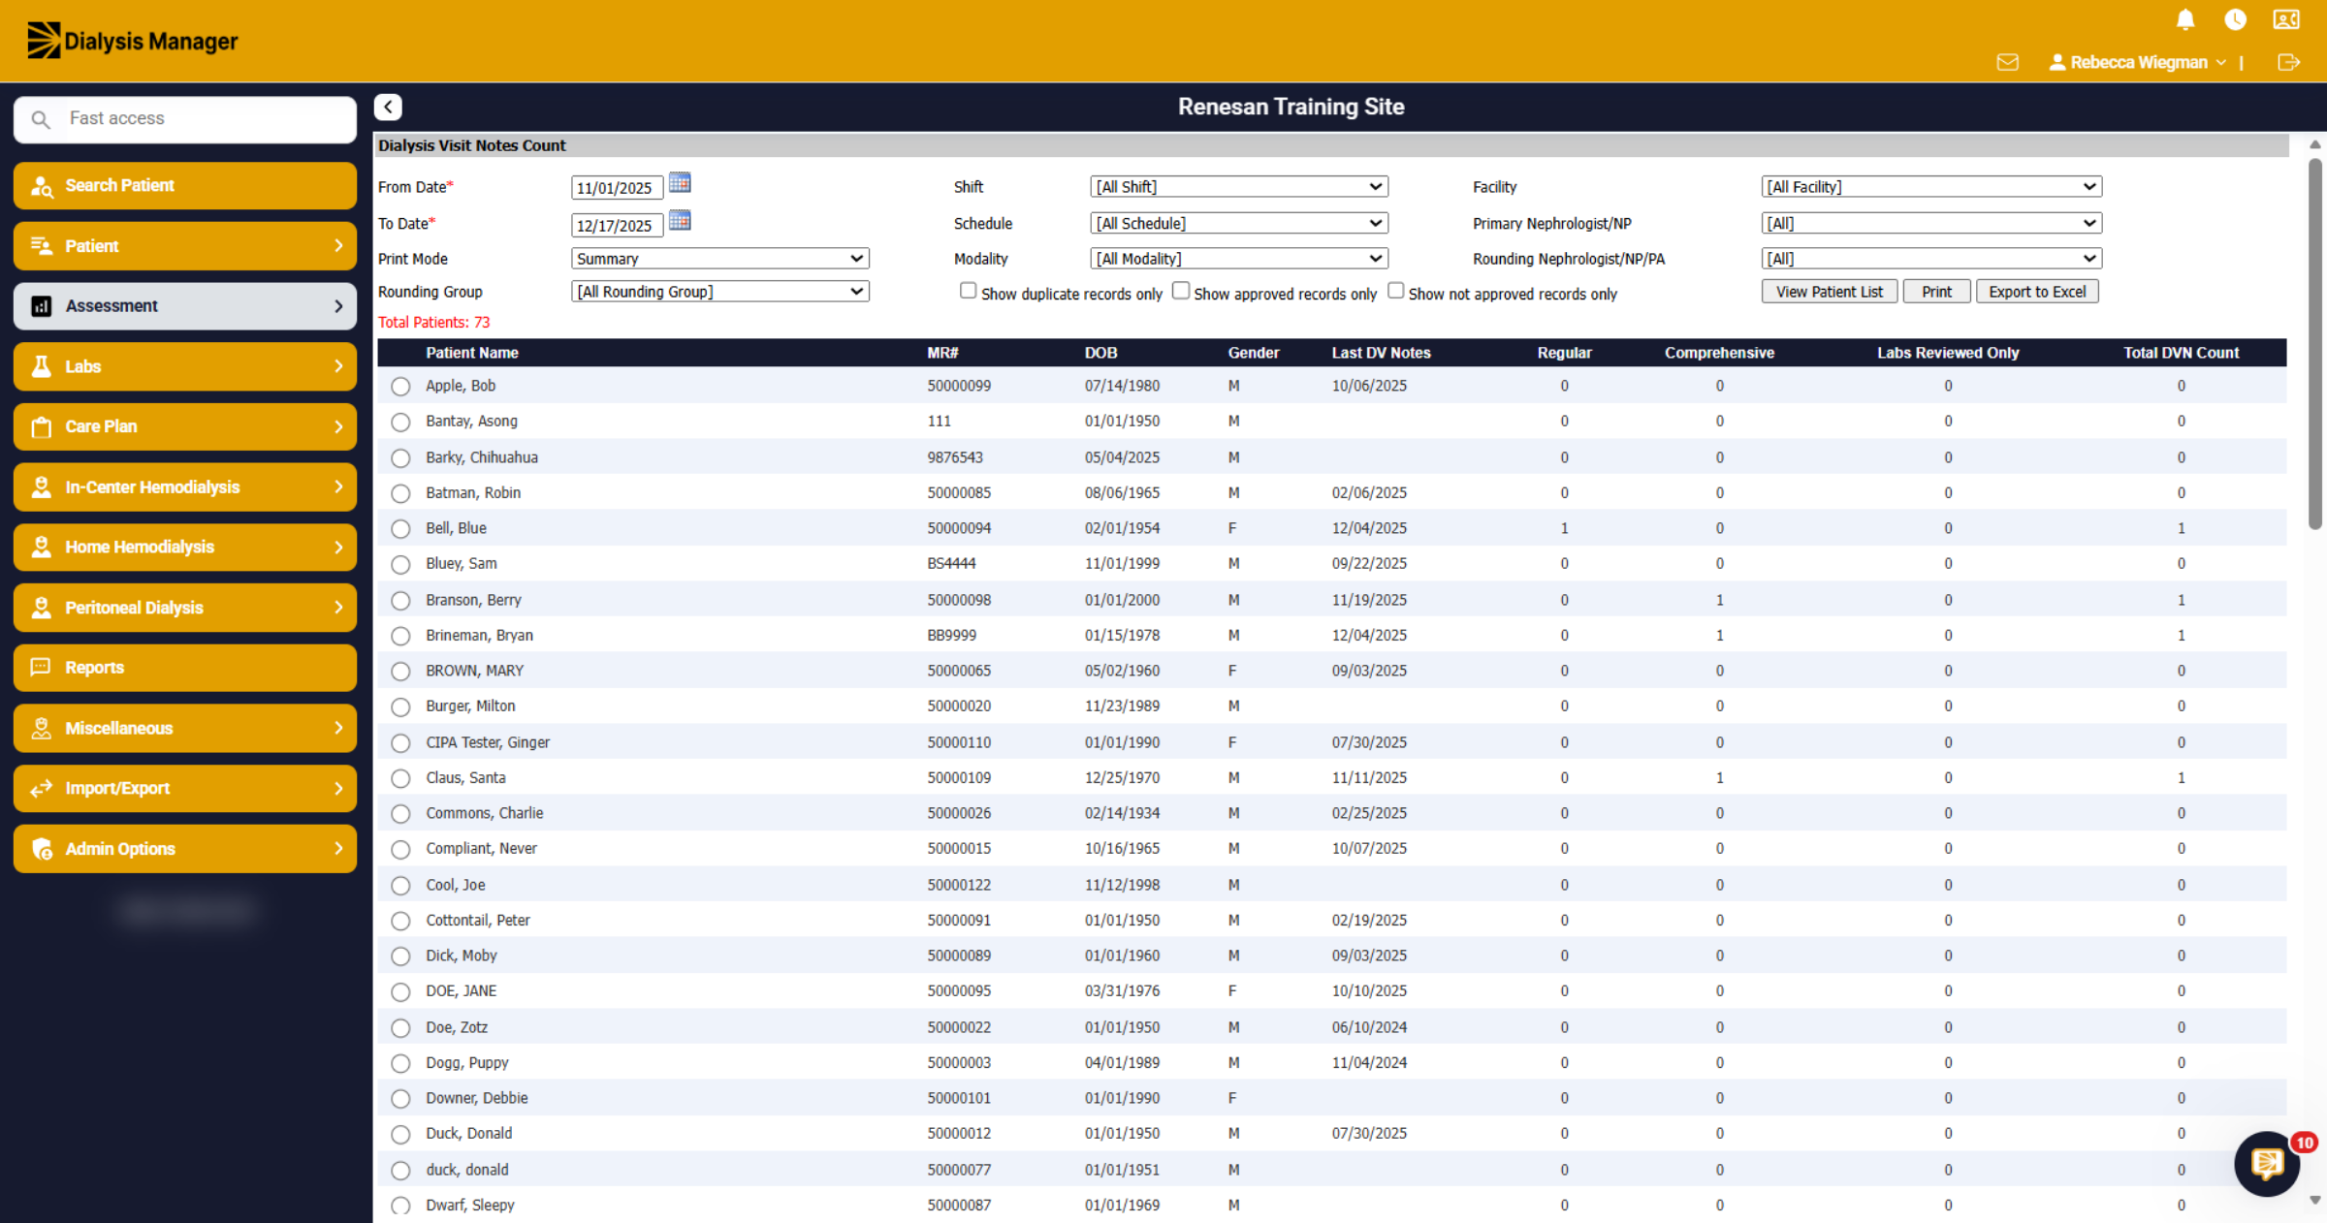Viewport: 2327px width, 1223px height.
Task: Click the Fast access search icon
Action: coord(41,119)
